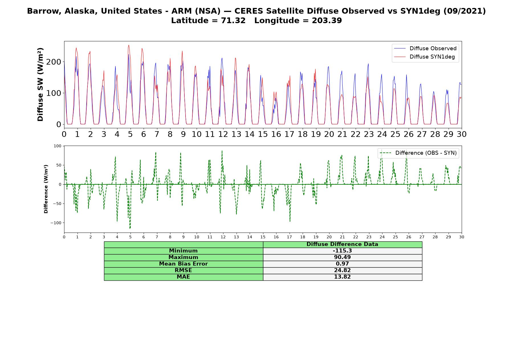Click the Diffuse Difference Data header cell
The width and height of the screenshot is (513, 342).
click(342, 244)
